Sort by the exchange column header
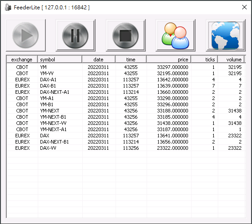 pyautogui.click(x=22, y=60)
